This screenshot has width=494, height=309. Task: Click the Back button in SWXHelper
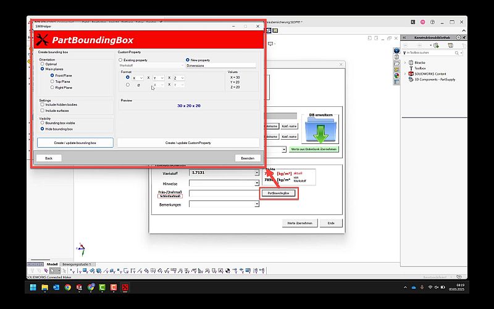pyautogui.click(x=49, y=158)
